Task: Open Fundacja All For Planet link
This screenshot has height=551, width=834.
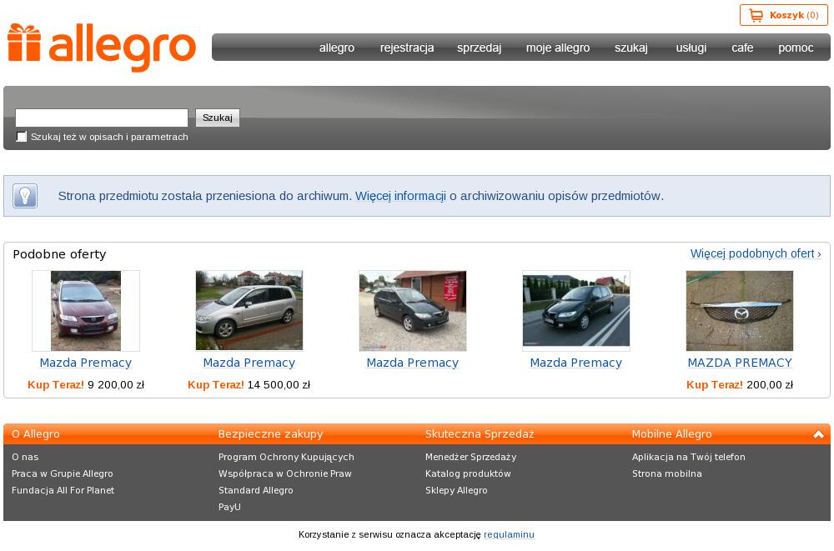Action: click(x=63, y=490)
